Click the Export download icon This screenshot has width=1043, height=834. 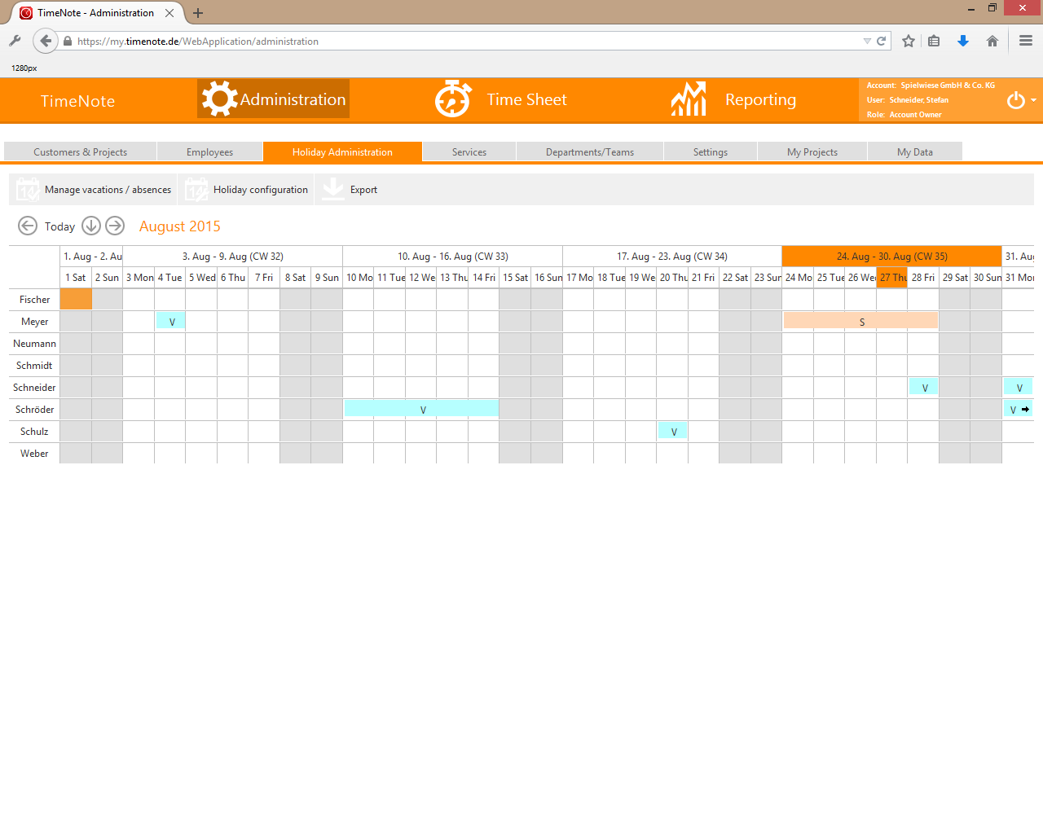point(333,189)
